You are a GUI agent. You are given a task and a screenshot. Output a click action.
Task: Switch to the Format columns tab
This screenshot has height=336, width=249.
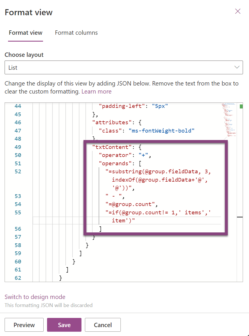click(x=76, y=33)
